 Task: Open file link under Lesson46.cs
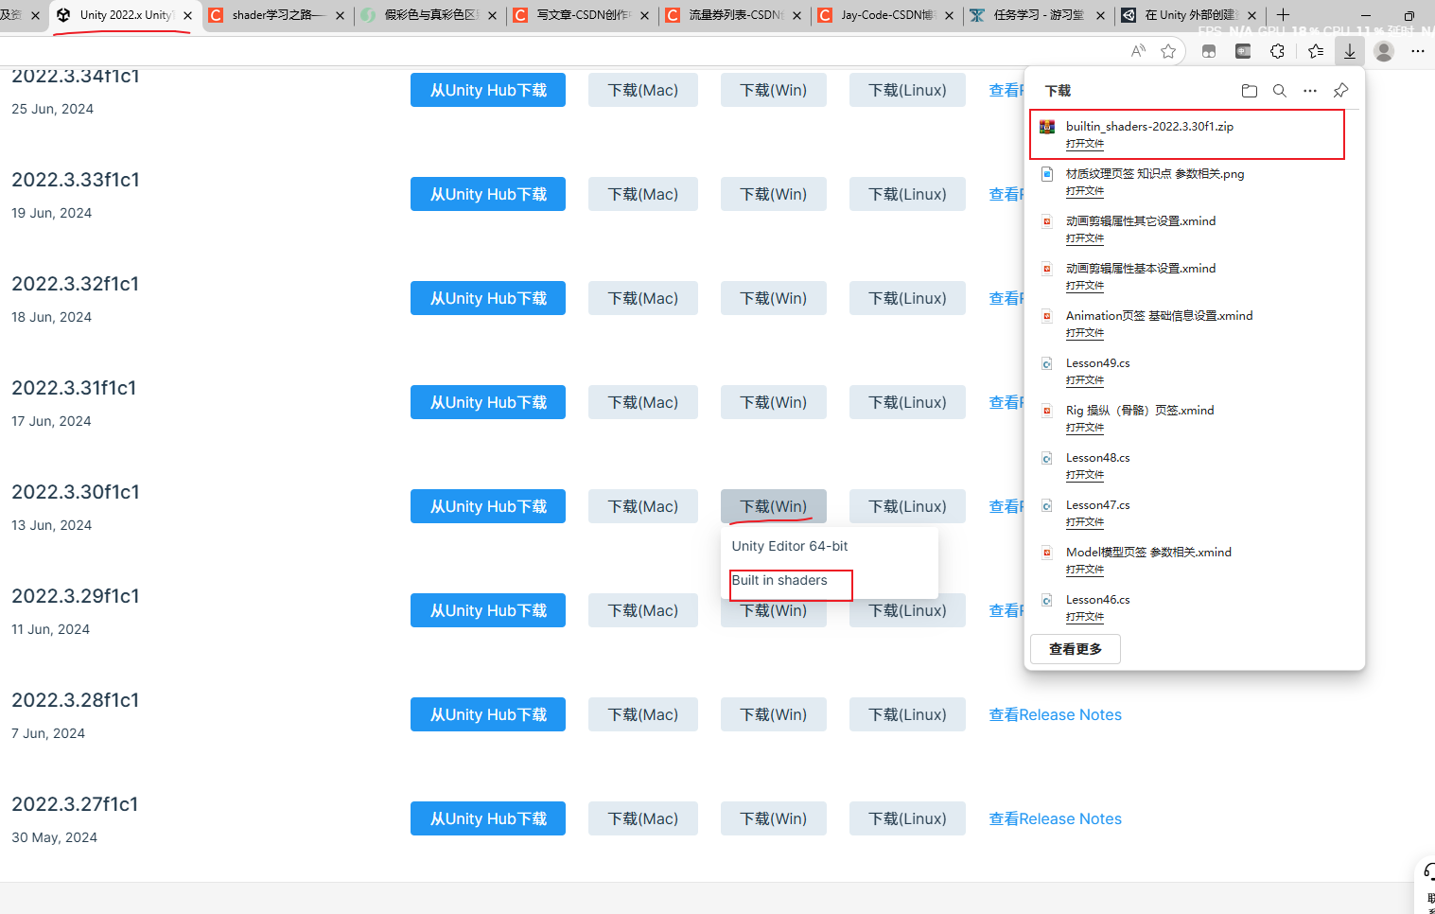click(x=1085, y=617)
